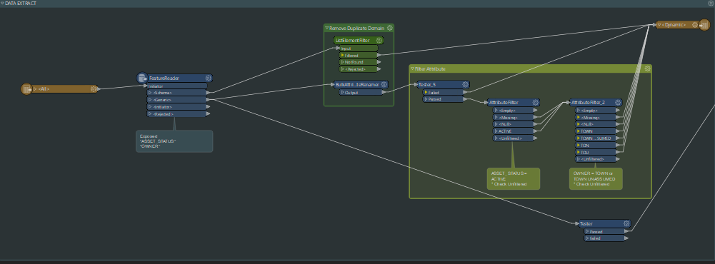The width and height of the screenshot is (715, 264).
Task: Open AttributeFilter_2 parameters gear
Action: 617,103
